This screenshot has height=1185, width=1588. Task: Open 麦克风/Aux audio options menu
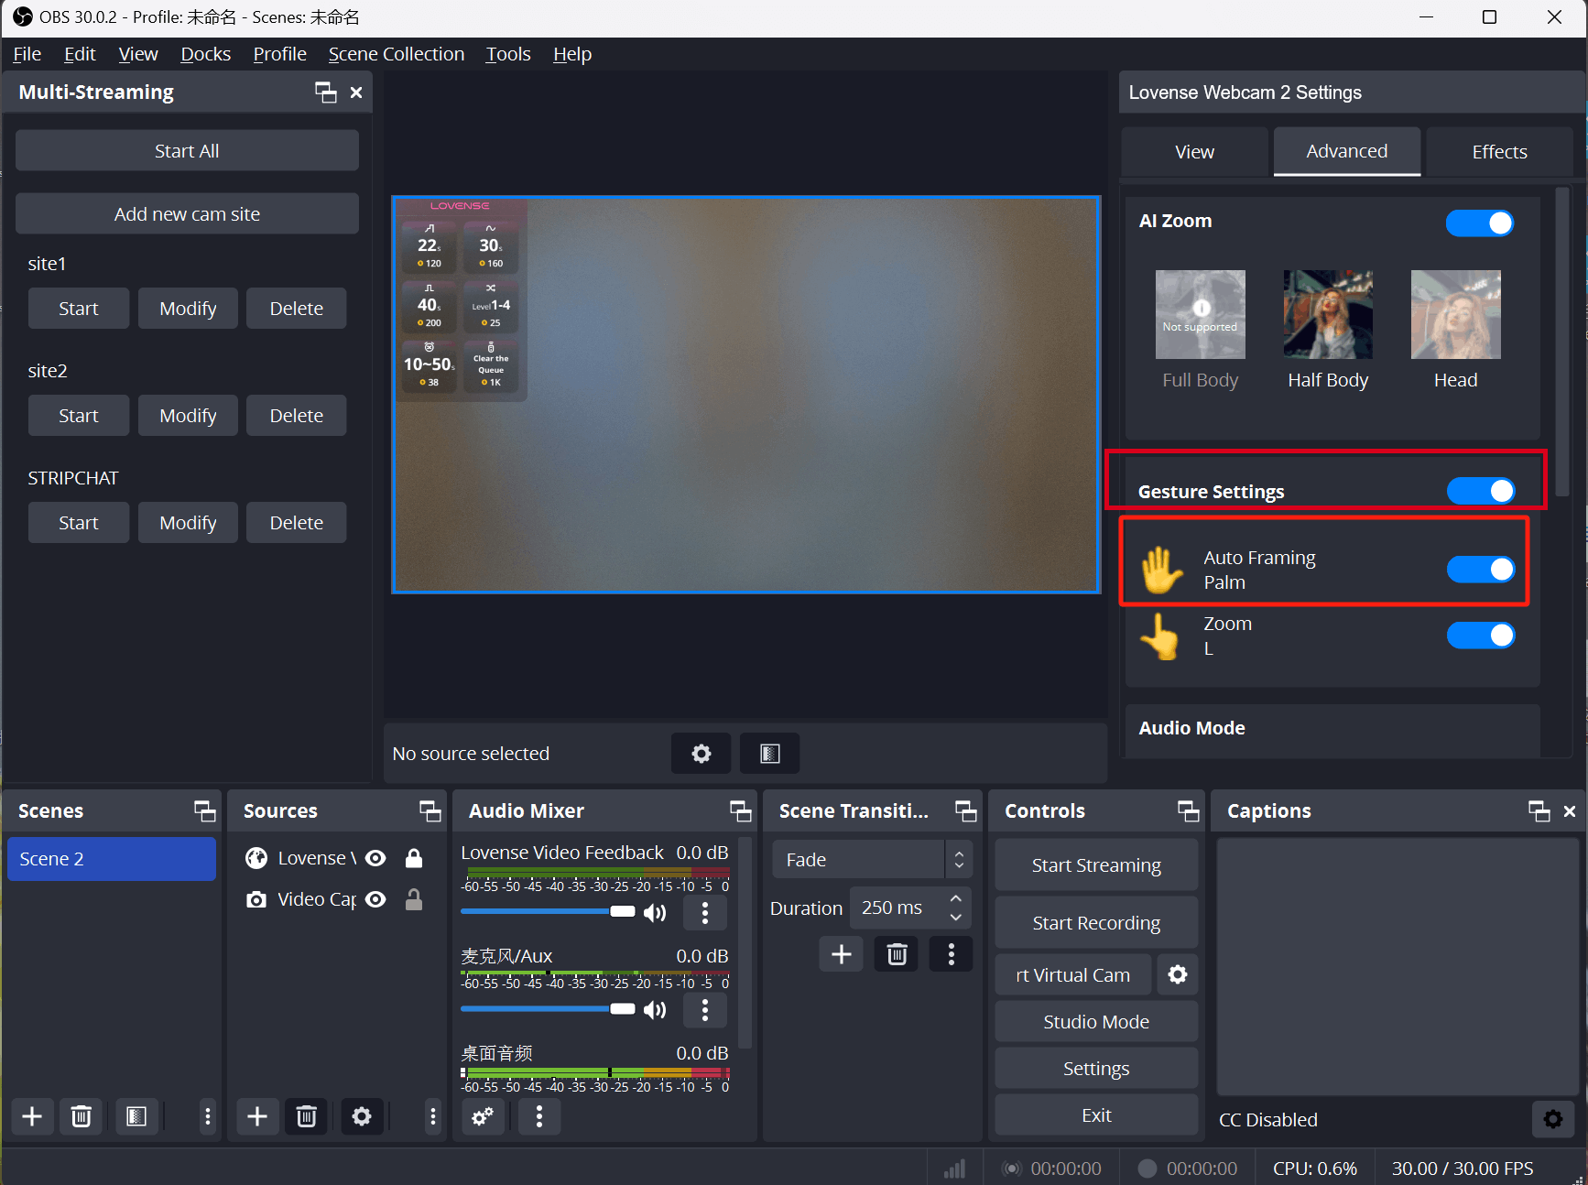pos(704,1009)
